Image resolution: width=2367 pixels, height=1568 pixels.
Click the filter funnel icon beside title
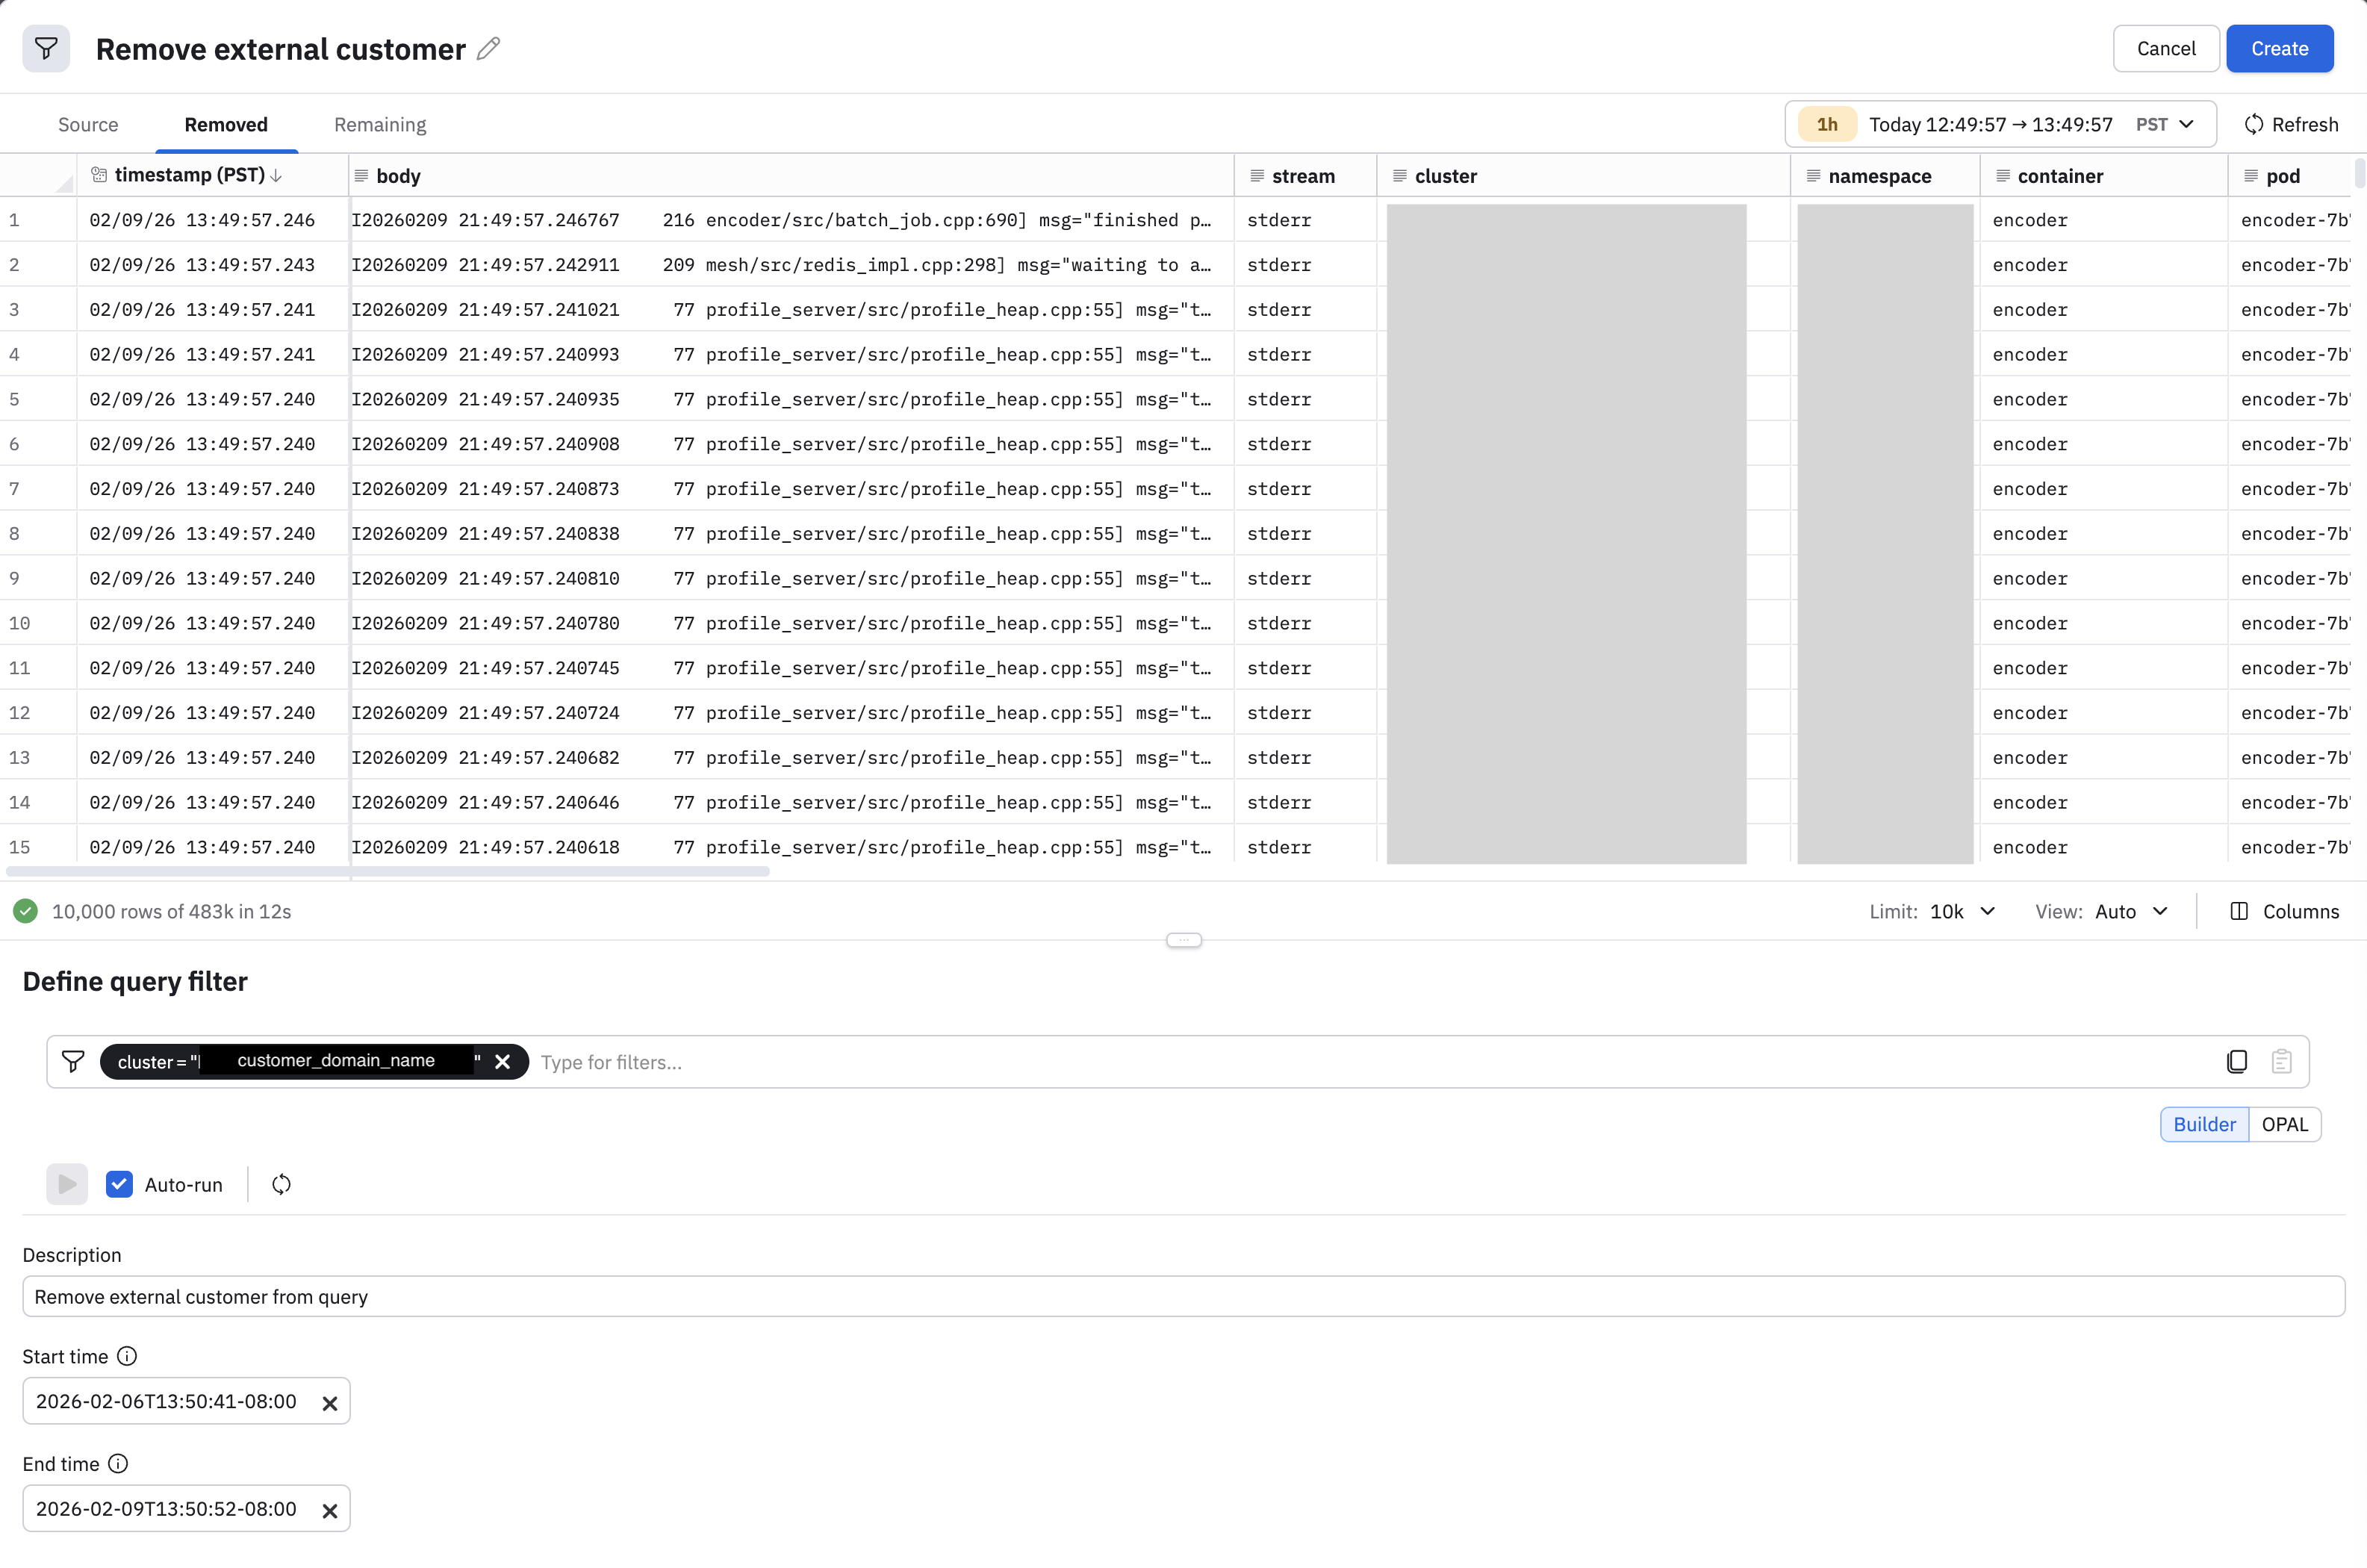point(46,49)
